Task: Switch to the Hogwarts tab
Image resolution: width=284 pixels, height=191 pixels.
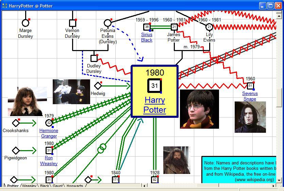Action: click(x=74, y=186)
